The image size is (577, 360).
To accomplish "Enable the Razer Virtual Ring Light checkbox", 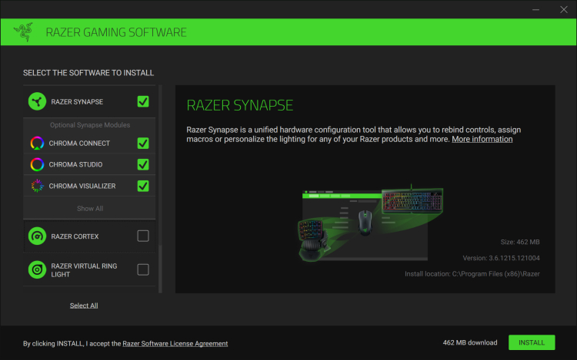I will point(143,269).
